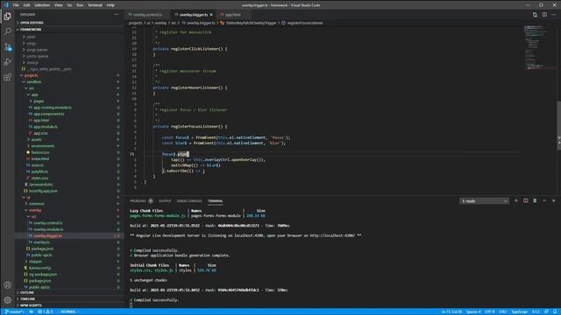Open the Run menu
The height and width of the screenshot is (315, 561).
click(80, 5)
